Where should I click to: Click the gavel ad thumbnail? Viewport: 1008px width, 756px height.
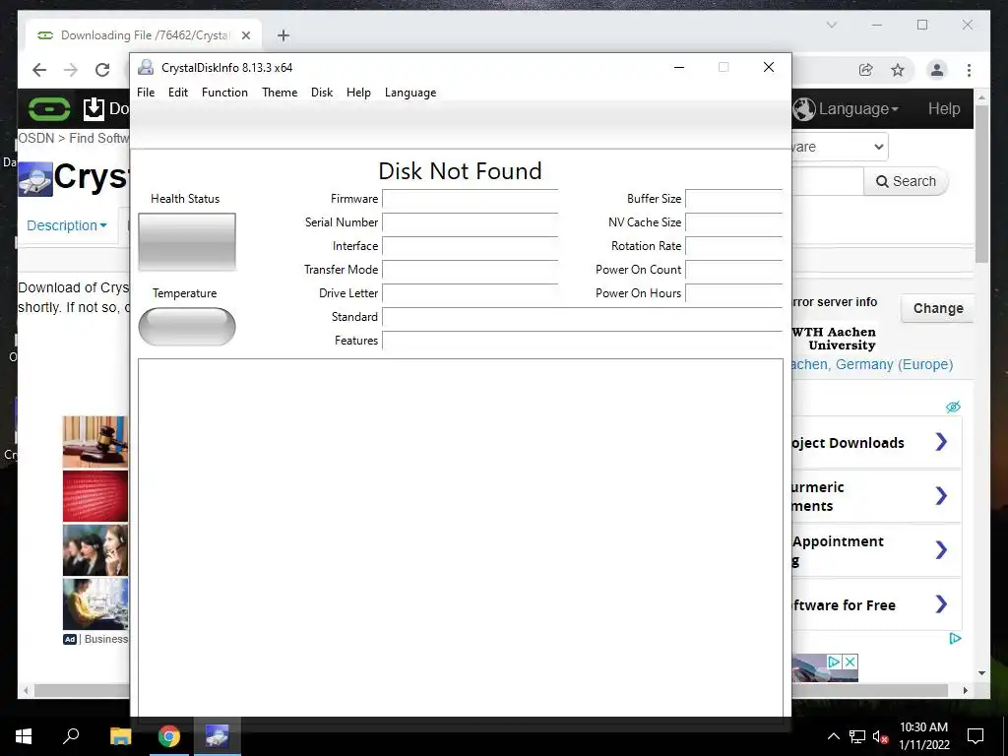pos(95,442)
